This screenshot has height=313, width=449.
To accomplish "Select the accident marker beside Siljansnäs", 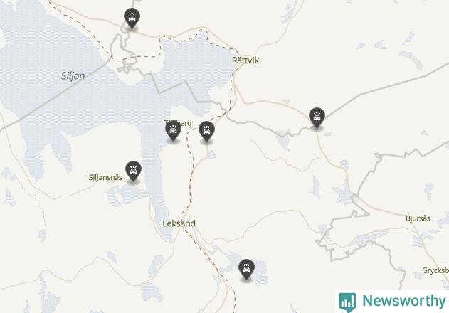I will (x=134, y=171).
